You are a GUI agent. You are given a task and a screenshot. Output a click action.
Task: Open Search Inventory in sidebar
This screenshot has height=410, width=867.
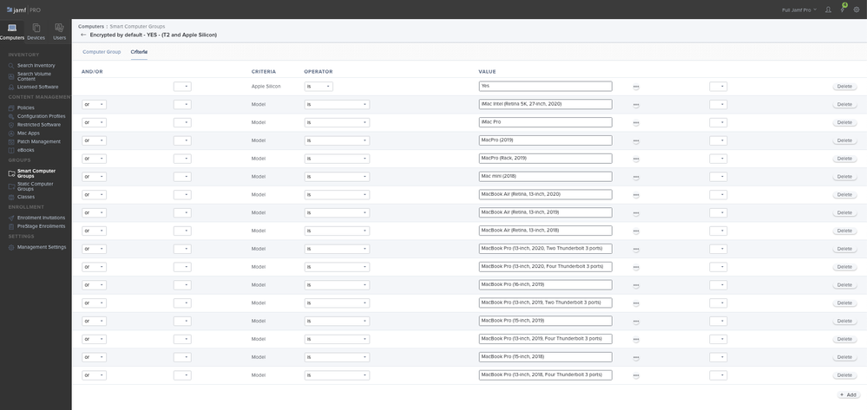coord(36,65)
